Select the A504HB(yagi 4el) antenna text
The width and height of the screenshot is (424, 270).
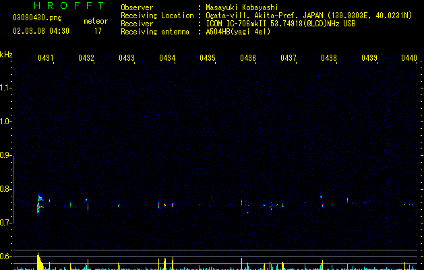coord(238,32)
